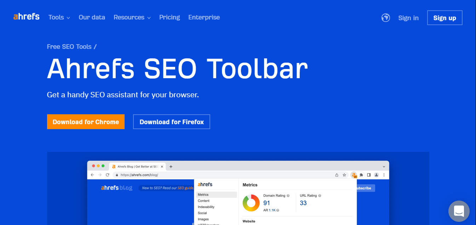Click Download for Firefox button

172,122
